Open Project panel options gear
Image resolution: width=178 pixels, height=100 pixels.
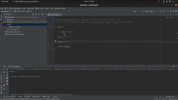(42, 14)
